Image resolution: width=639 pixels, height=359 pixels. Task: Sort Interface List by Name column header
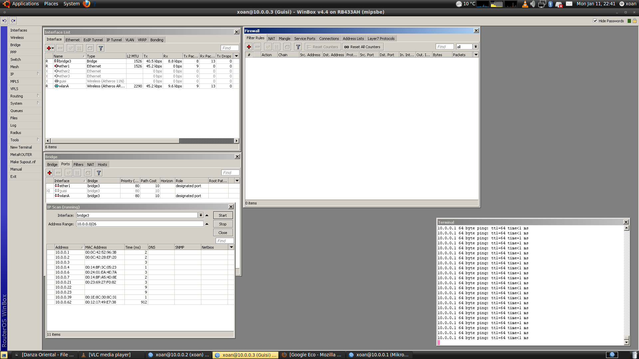pos(69,56)
